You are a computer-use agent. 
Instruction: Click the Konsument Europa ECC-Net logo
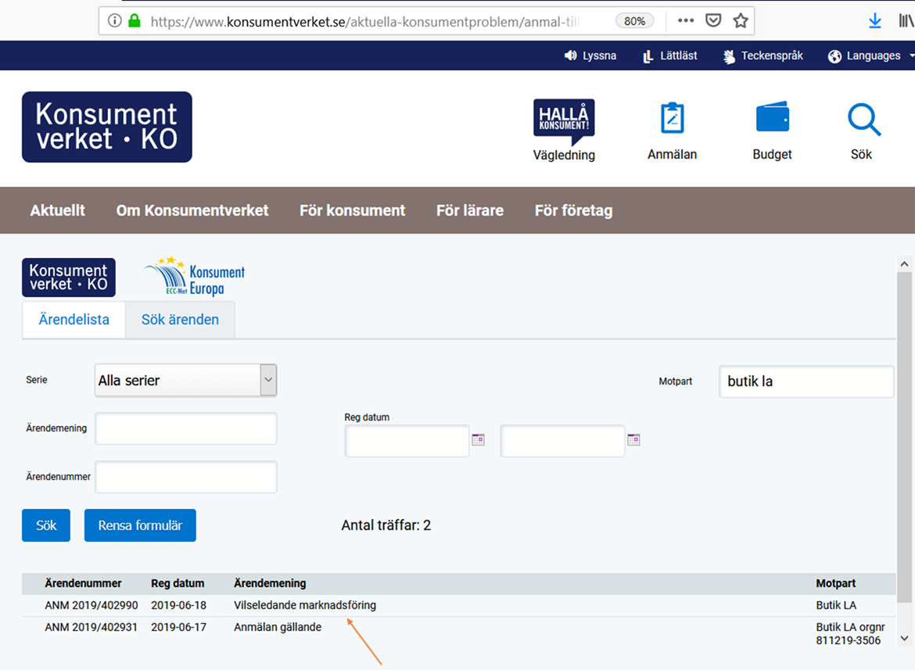coord(194,277)
